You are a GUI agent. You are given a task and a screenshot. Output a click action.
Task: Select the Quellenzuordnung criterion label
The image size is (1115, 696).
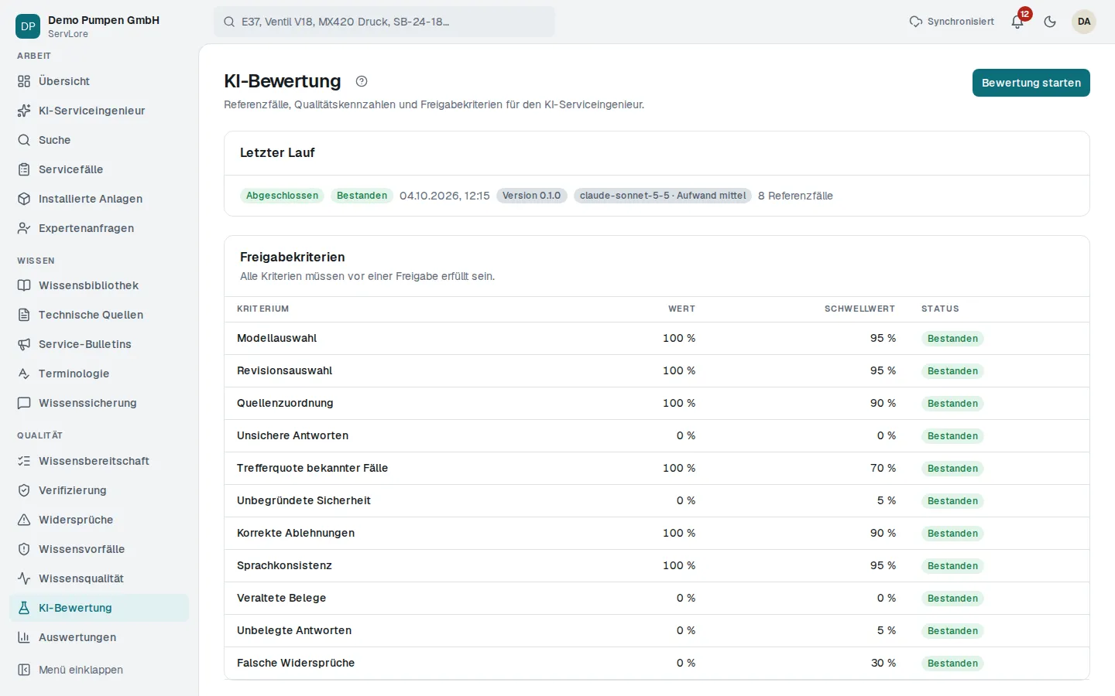point(285,403)
